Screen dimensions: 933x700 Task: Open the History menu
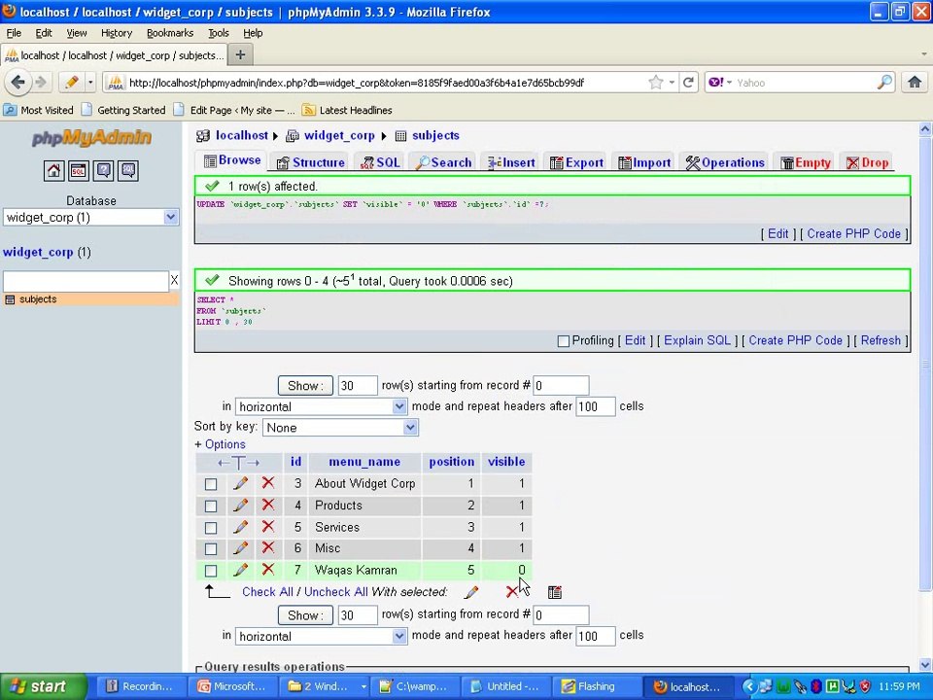click(116, 33)
